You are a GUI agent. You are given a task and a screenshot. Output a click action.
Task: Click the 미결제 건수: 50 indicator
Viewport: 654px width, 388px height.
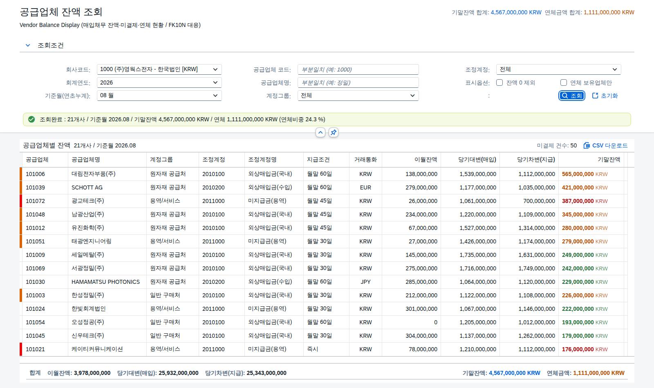(557, 145)
